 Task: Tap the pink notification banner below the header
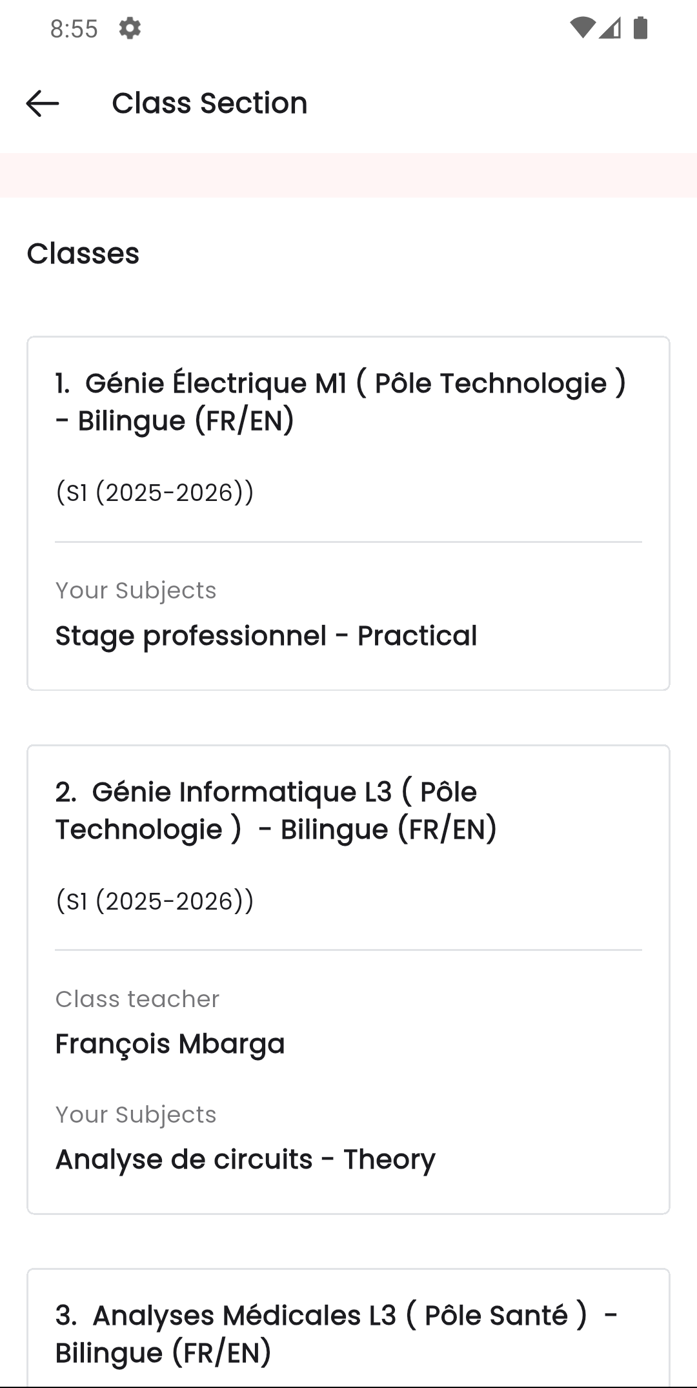click(x=348, y=172)
